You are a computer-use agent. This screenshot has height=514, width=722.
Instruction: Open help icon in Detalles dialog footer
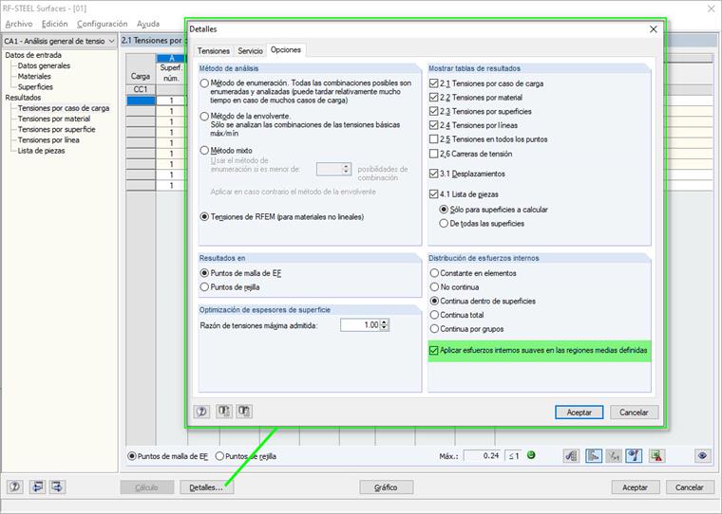point(201,412)
